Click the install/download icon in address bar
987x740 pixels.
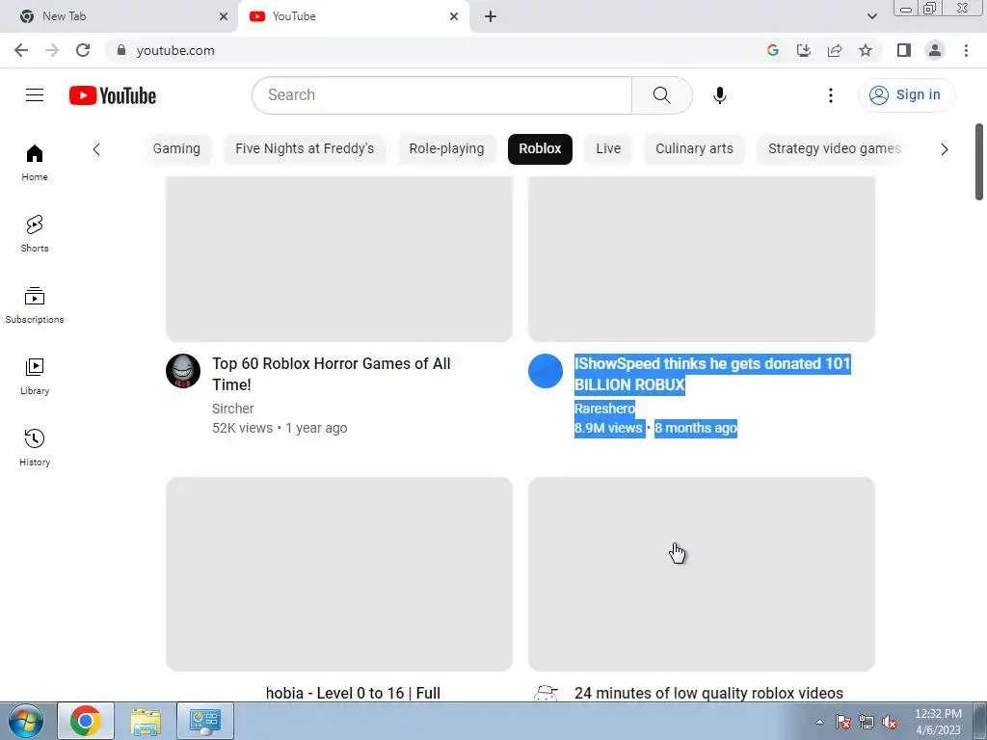coord(803,50)
